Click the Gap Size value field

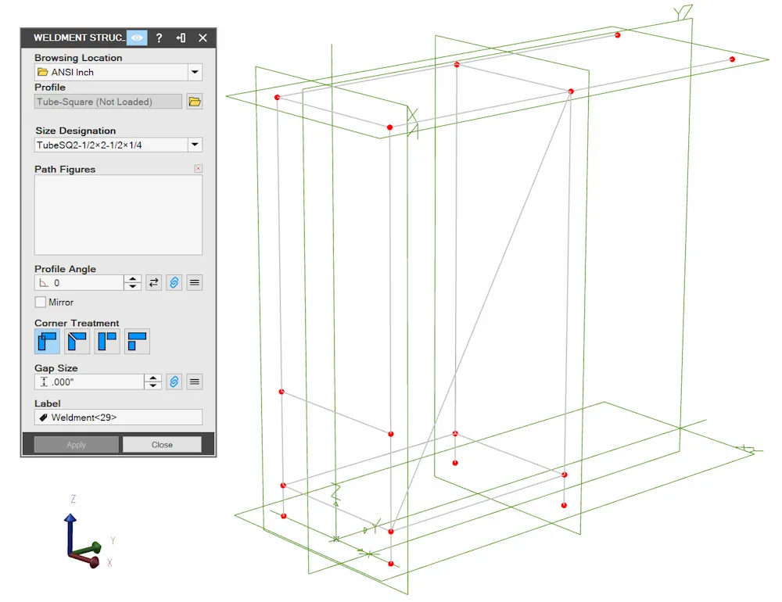pyautogui.click(x=89, y=382)
